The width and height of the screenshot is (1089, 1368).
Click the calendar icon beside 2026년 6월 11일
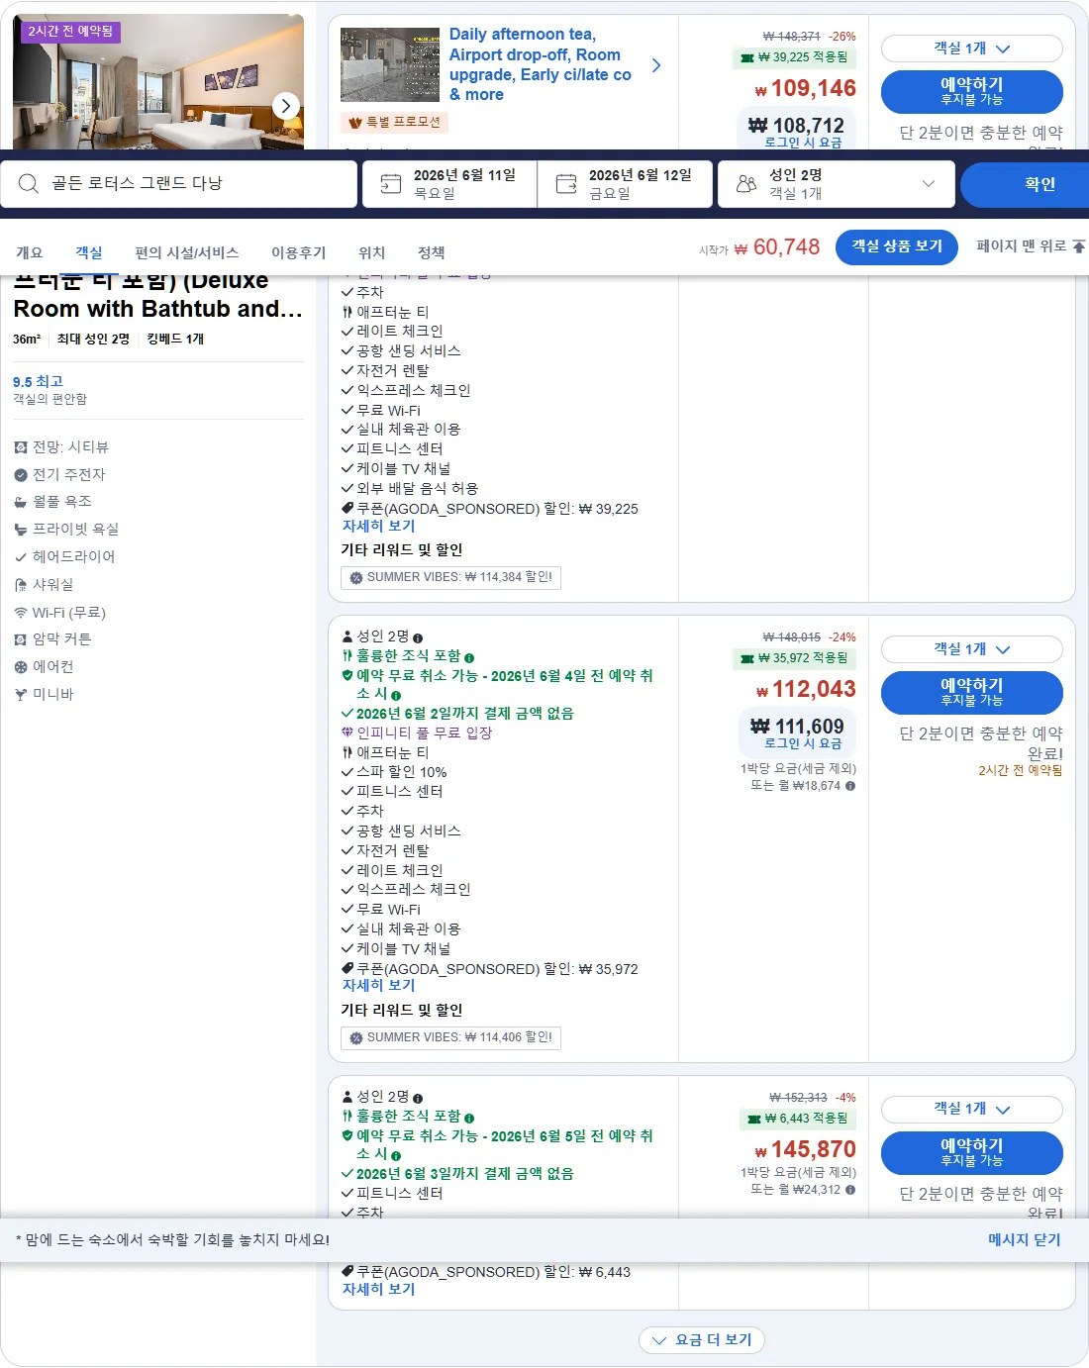pyautogui.click(x=391, y=184)
